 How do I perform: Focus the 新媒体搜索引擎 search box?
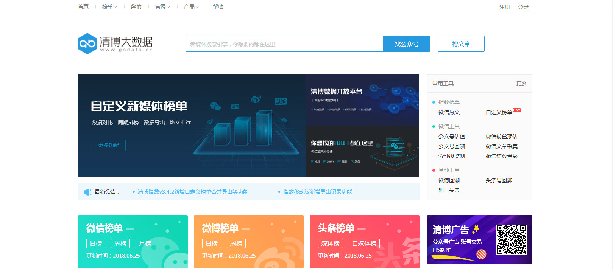tap(284, 44)
